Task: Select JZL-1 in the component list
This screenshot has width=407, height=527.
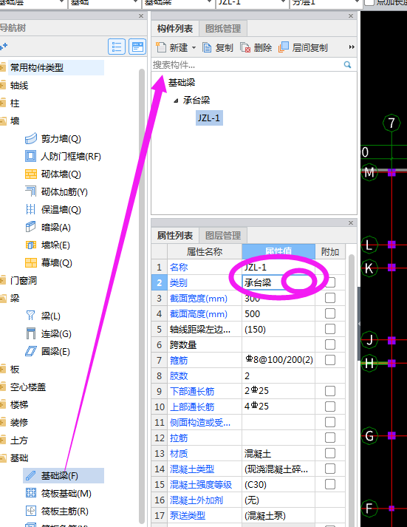Action: pos(209,118)
